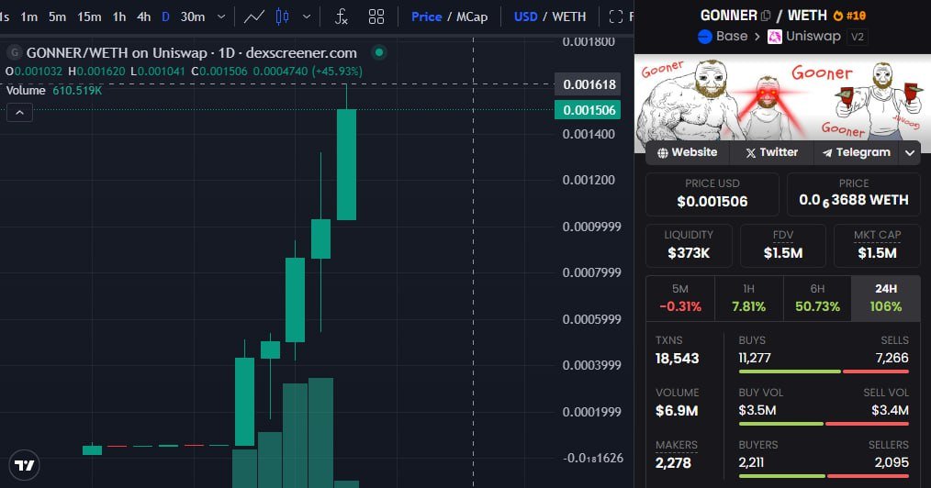The height and width of the screenshot is (488, 931).
Task: Click the VOLUME $6.9M value
Action: (x=677, y=410)
